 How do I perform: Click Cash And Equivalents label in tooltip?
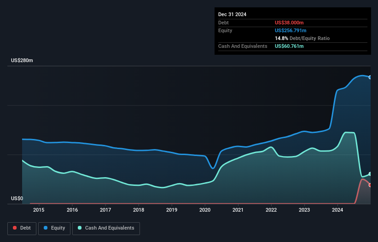click(x=243, y=46)
